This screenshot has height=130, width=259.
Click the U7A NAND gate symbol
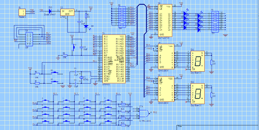click(144, 113)
